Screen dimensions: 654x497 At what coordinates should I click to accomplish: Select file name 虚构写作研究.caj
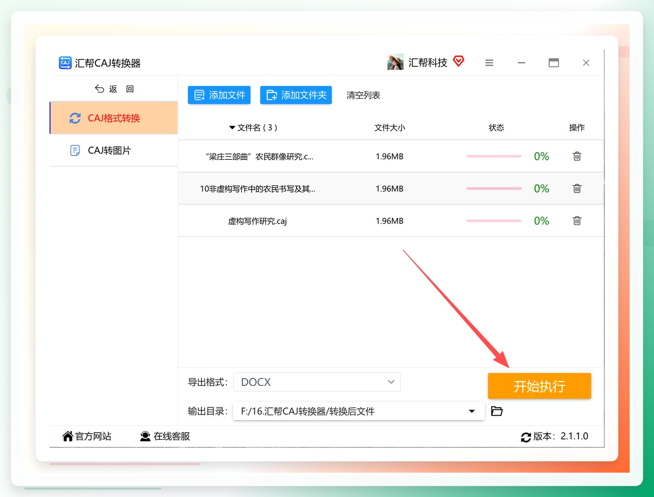(257, 221)
